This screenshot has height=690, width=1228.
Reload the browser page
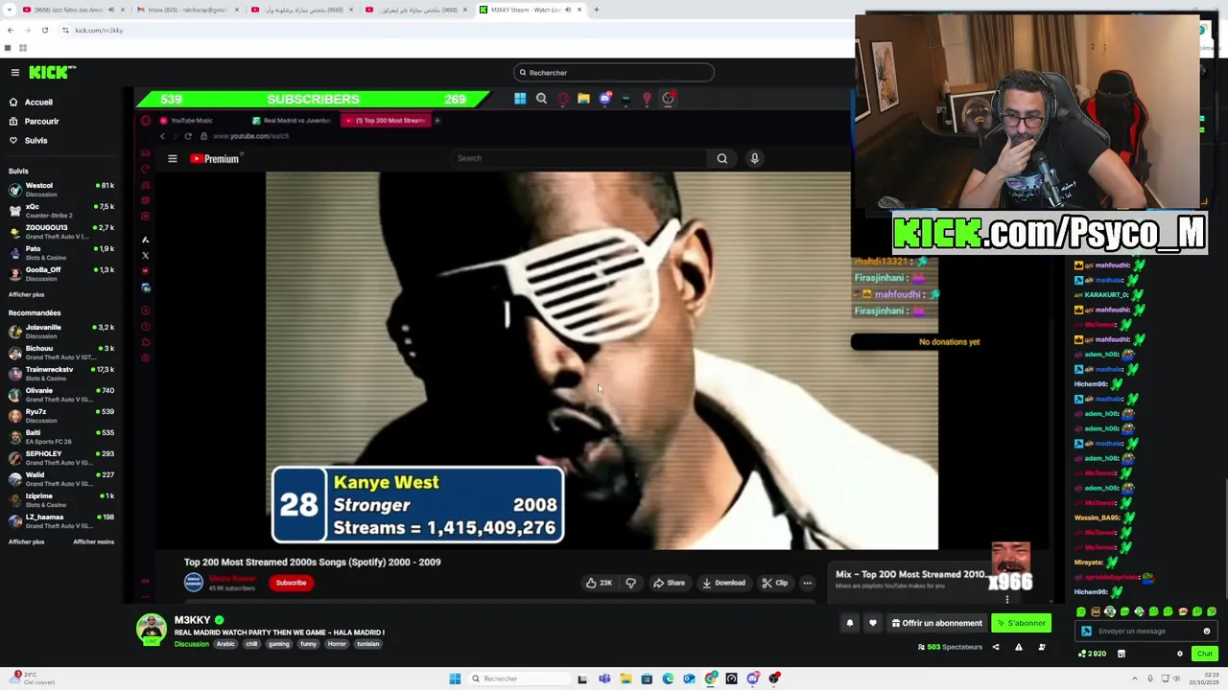tap(44, 31)
